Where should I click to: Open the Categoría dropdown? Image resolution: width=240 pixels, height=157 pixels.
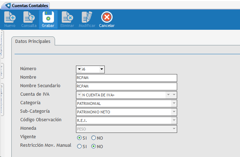click(174, 103)
